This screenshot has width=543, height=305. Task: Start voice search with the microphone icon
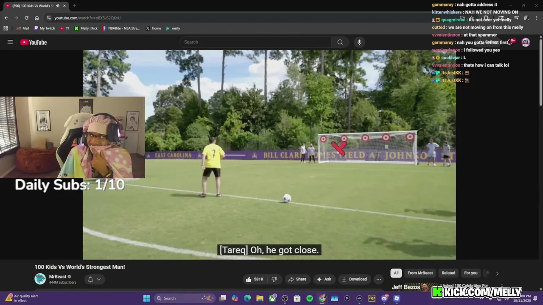tap(359, 42)
